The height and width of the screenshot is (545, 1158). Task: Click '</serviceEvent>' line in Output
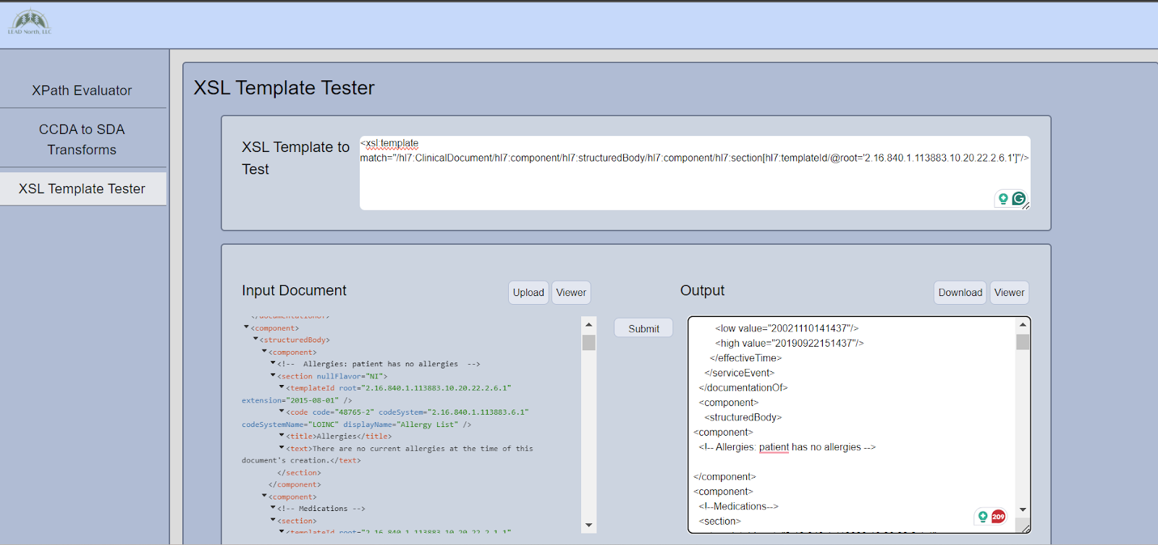[x=739, y=373]
